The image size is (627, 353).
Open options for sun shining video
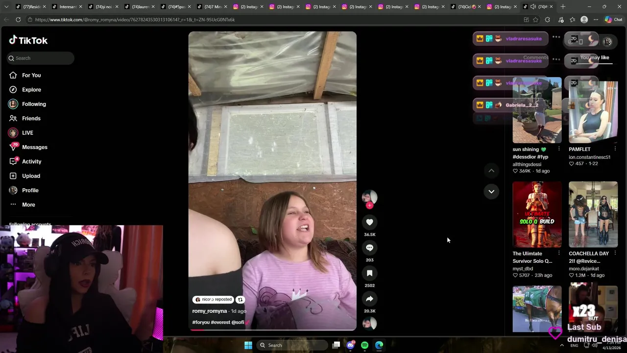(559, 149)
